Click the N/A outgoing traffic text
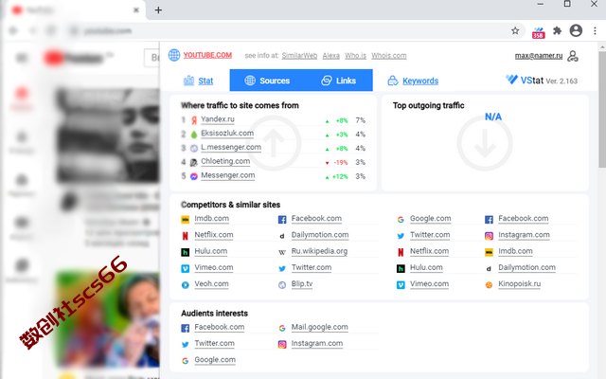Viewport: 606px width, 379px height. [493, 117]
